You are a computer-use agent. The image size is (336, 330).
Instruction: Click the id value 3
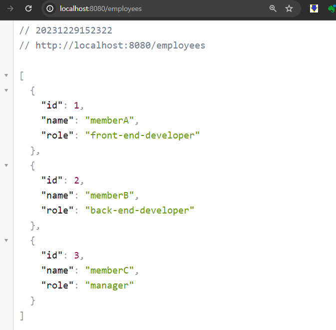[76, 255]
